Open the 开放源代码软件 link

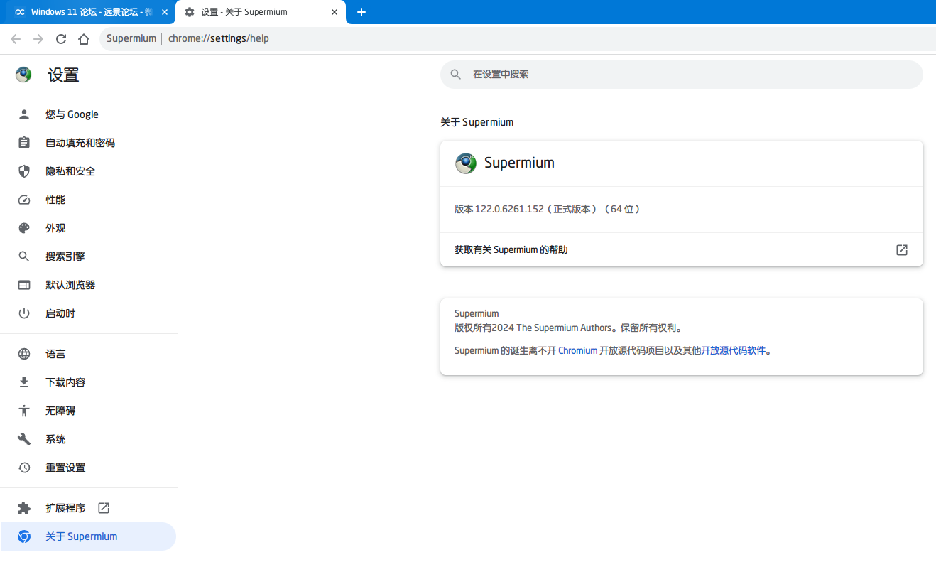pyautogui.click(x=734, y=350)
